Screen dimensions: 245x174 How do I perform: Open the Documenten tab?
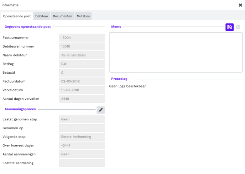(x=62, y=16)
